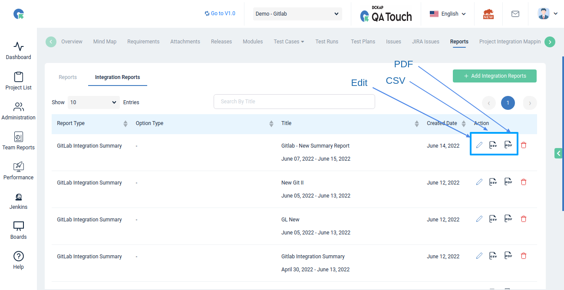This screenshot has height=290, width=564.
Task: Download PDF for Gitlab Integration Summary report
Action: 508,256
